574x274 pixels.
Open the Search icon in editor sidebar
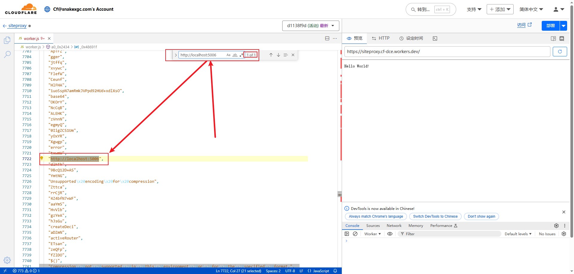pos(7,54)
